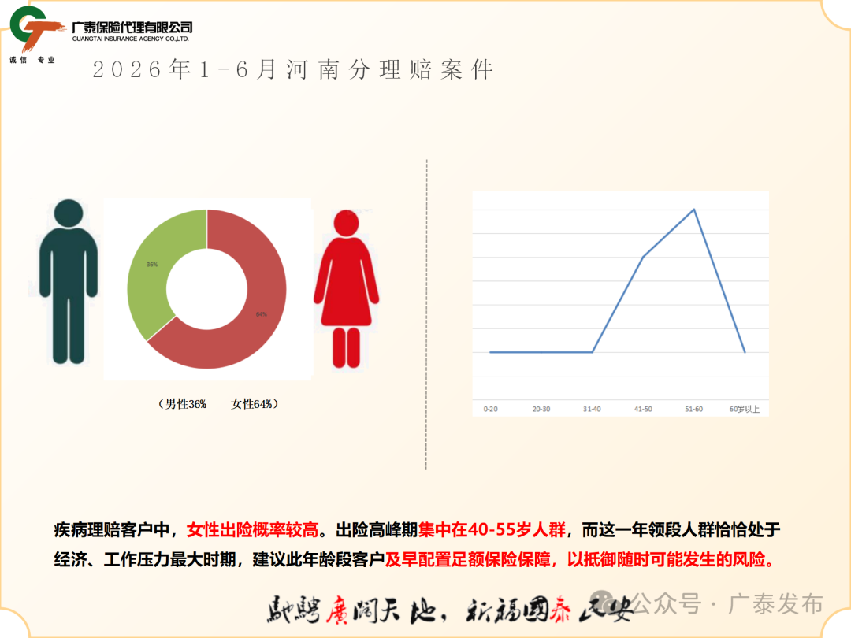Click the '诚信 专业' slogan under logo
This screenshot has width=851, height=638.
32,60
